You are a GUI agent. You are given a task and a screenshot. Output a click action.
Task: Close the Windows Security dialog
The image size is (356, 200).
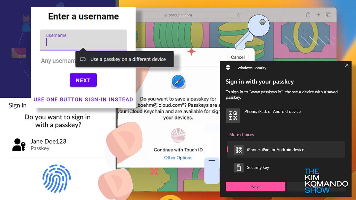click(x=347, y=65)
